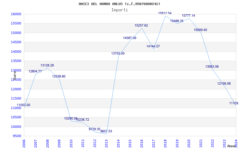This screenshot has width=239, height=149.
Task: Select the data label 15488.35
Action: click(177, 21)
